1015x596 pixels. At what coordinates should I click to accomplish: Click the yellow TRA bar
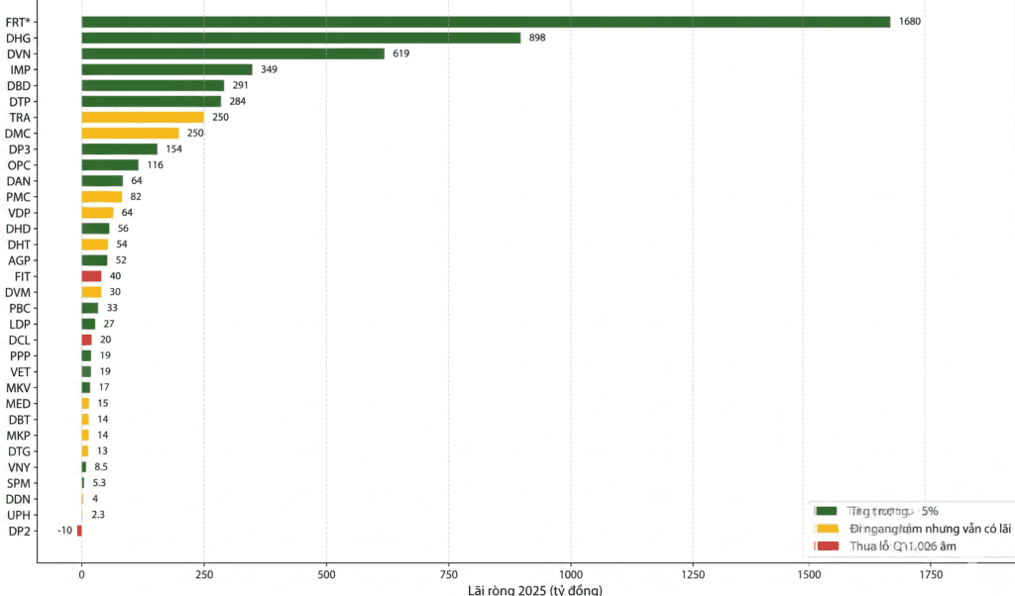click(x=143, y=117)
